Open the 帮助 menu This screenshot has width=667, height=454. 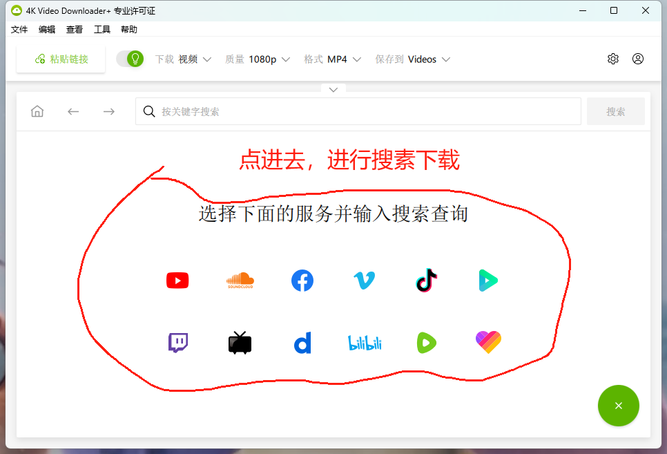(129, 30)
